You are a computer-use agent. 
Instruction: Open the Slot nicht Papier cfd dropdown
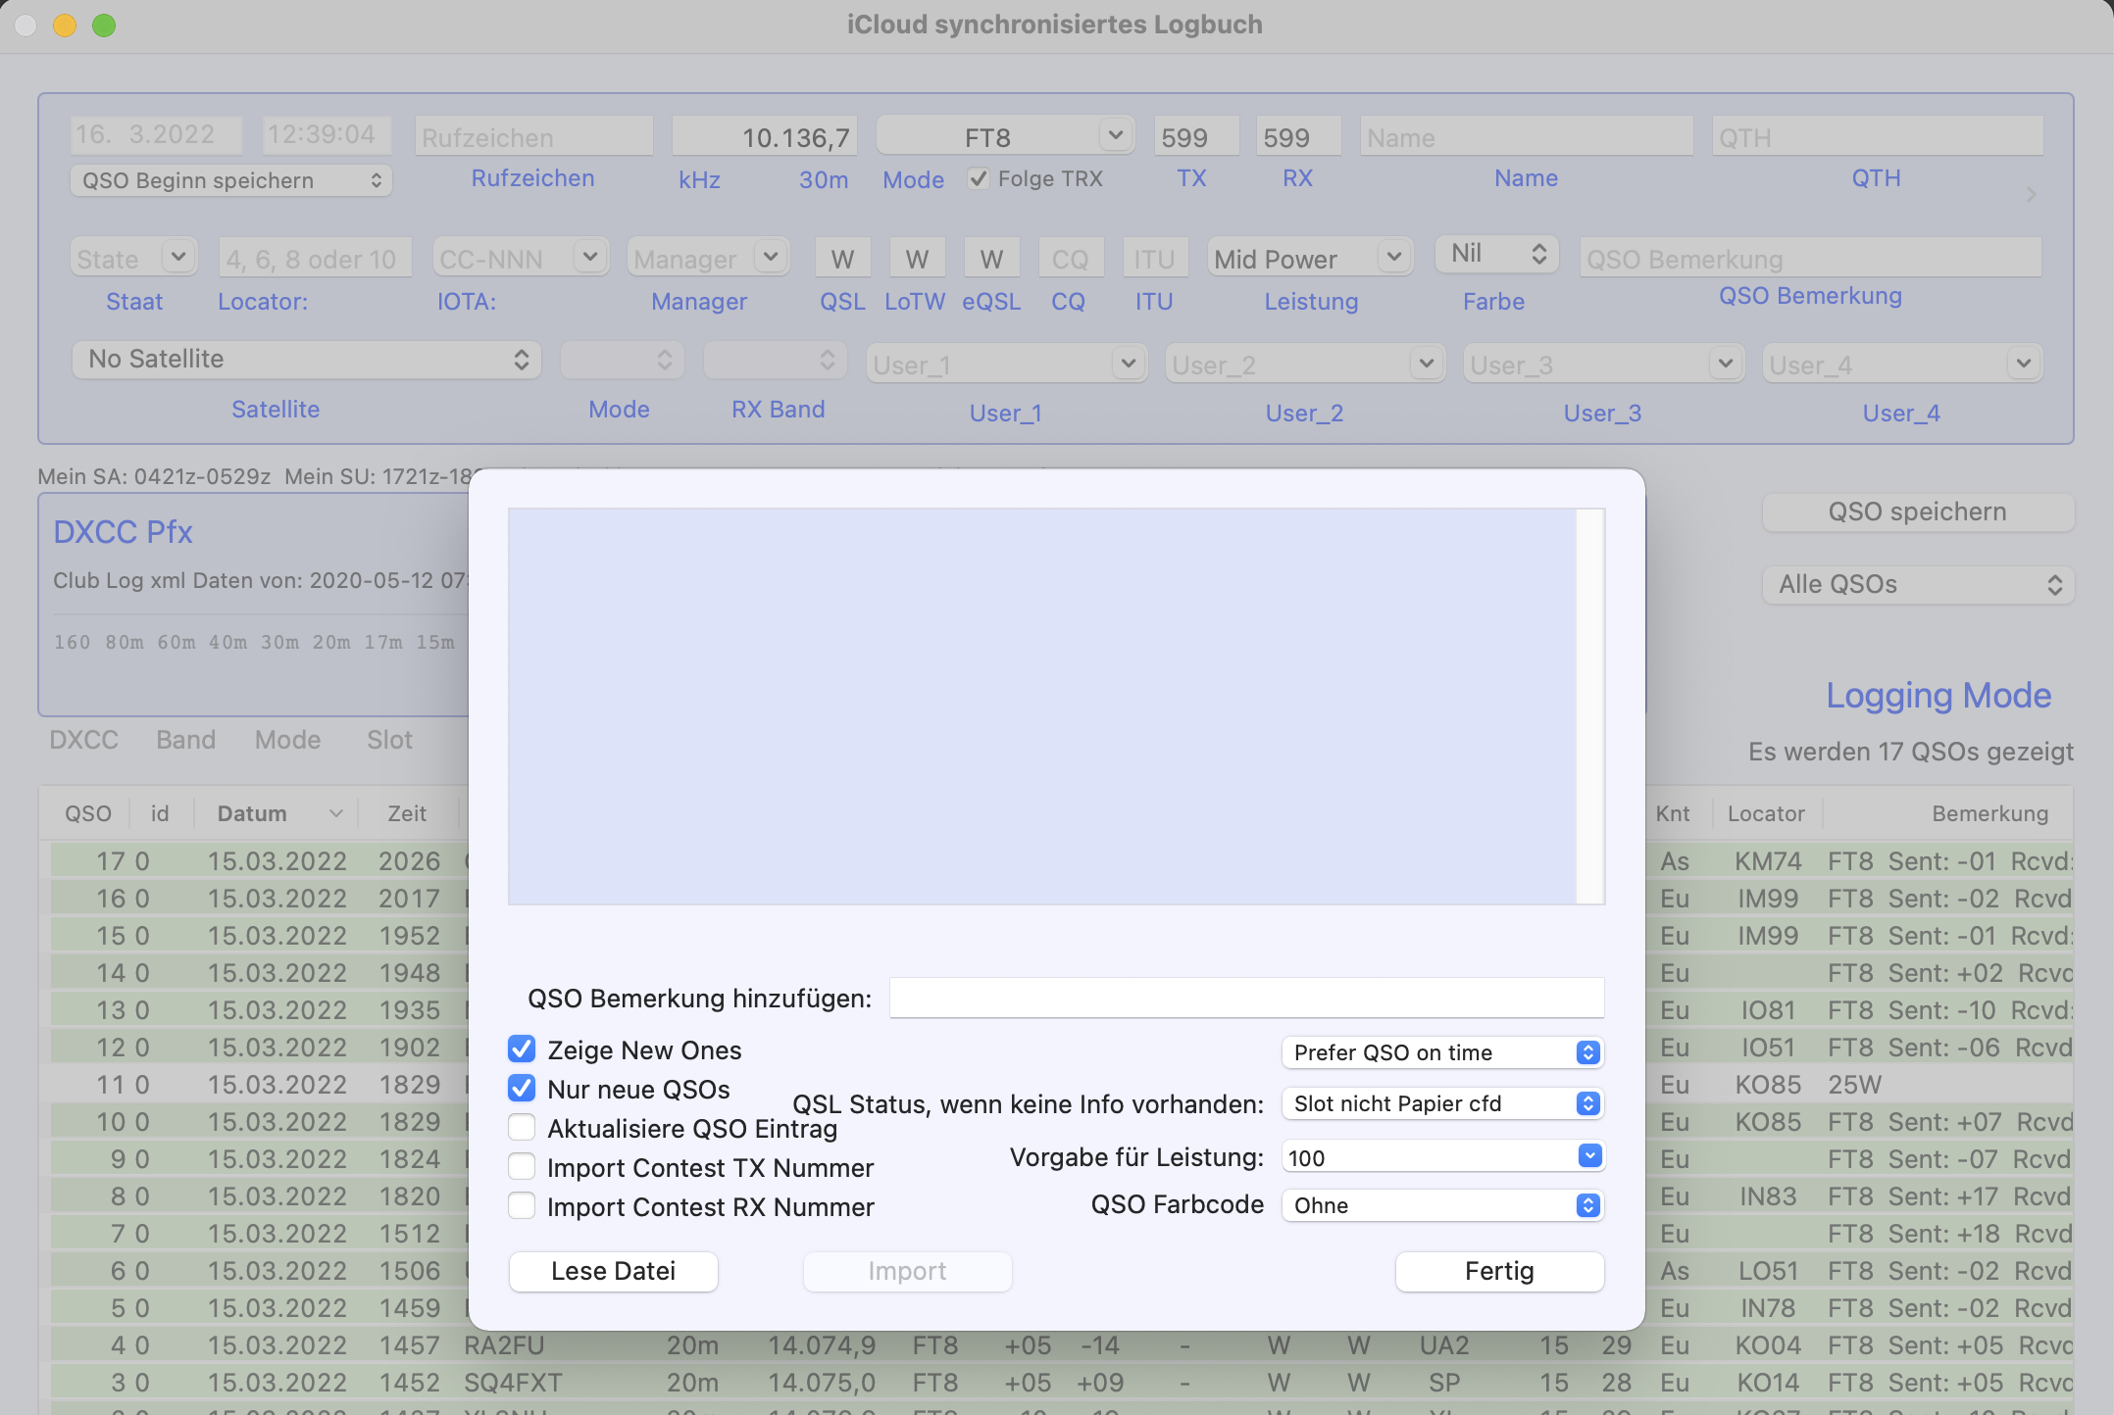click(1442, 1103)
